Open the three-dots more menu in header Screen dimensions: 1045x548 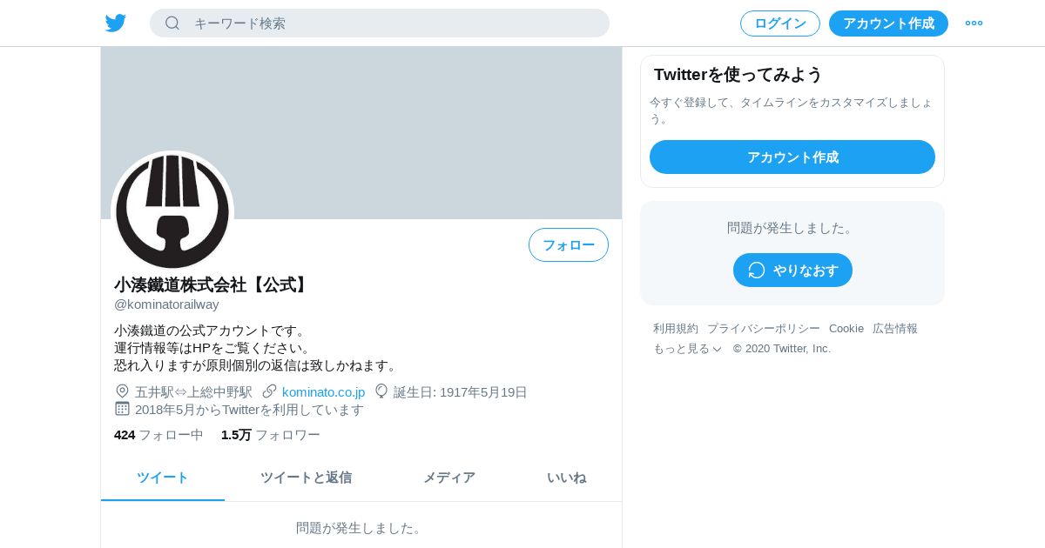point(974,23)
